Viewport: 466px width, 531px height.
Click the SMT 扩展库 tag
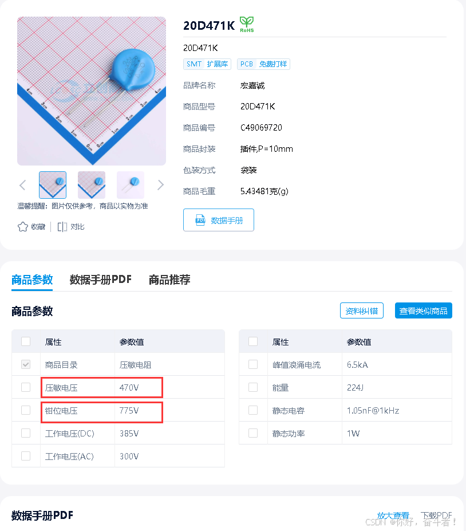(207, 64)
